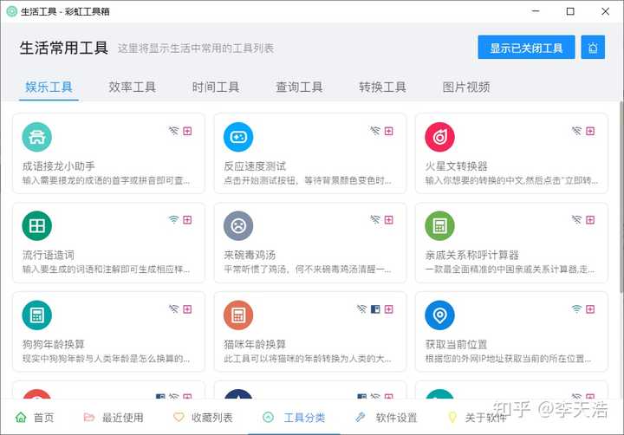This screenshot has width=624, height=435.
Task: Click the description starting 平常听惯了鸡汤
Action: pyautogui.click(x=307, y=269)
